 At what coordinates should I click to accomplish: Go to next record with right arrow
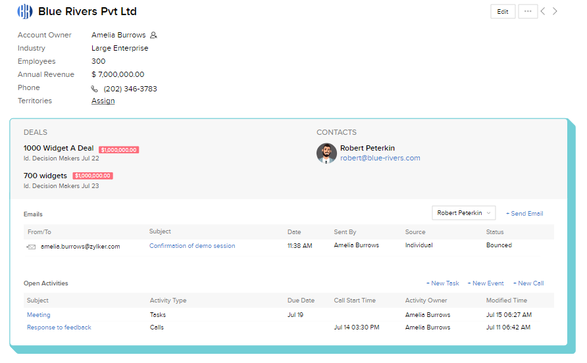555,12
